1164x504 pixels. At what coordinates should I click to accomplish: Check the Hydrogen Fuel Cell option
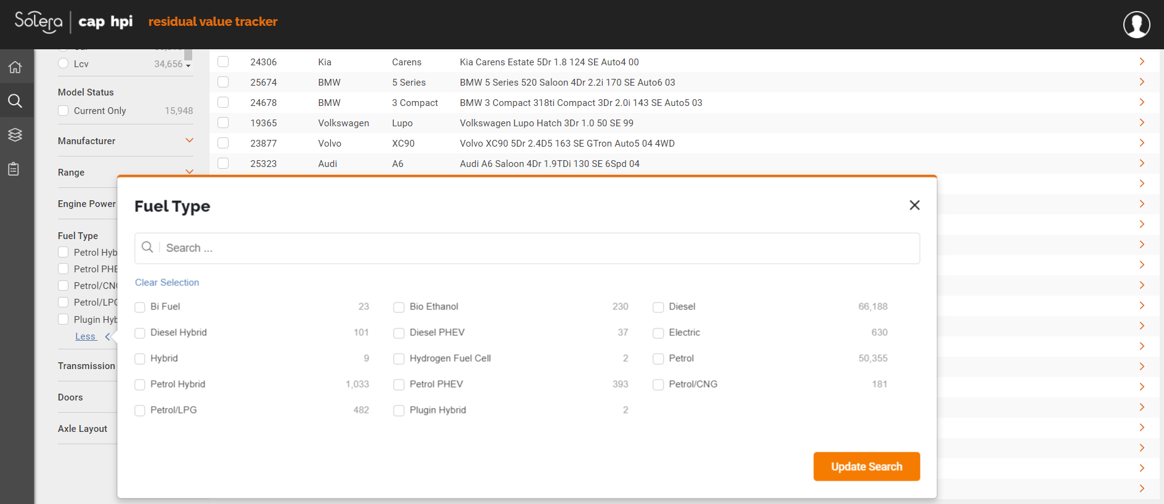[399, 359]
